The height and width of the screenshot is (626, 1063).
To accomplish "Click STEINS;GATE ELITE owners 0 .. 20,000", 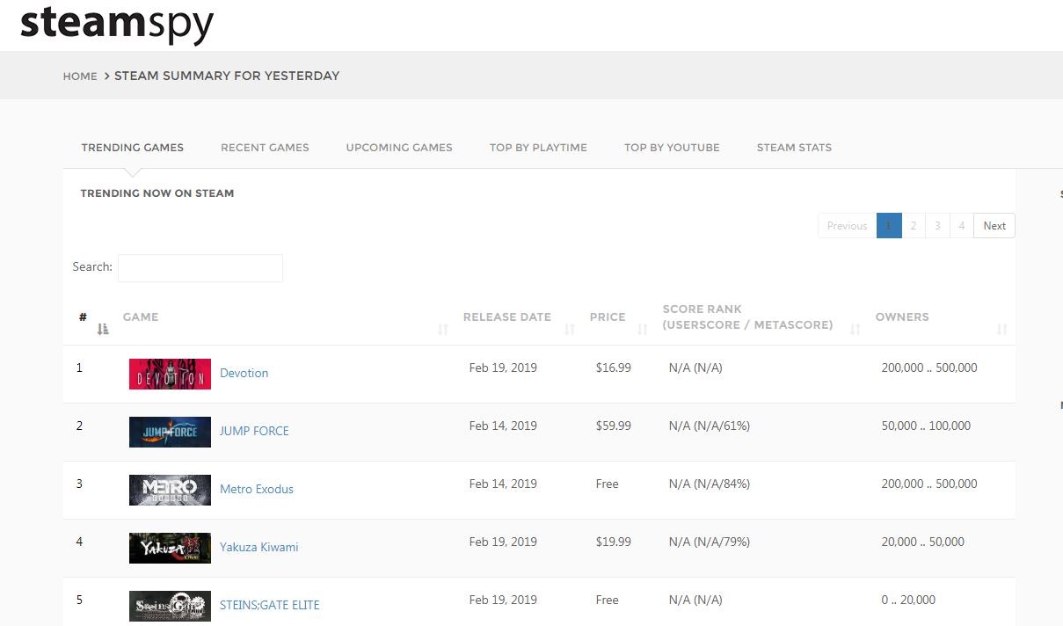I will (x=908, y=600).
